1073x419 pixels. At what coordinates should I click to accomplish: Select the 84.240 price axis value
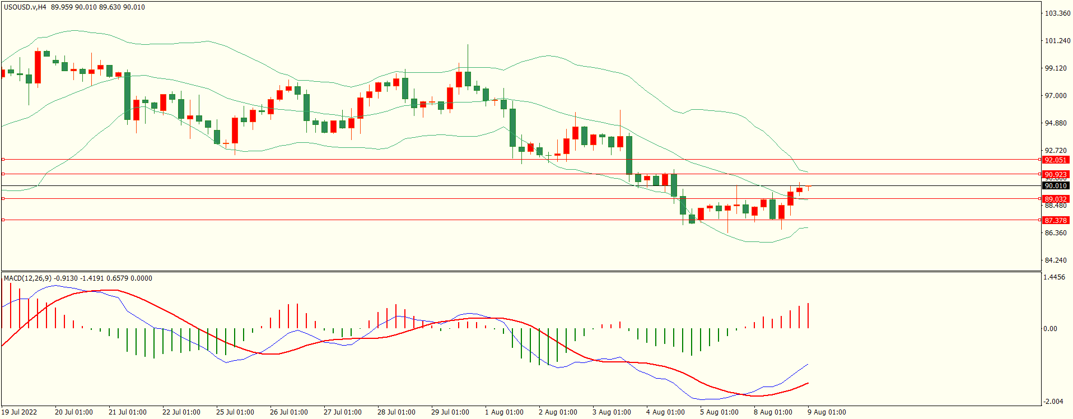pos(1056,260)
